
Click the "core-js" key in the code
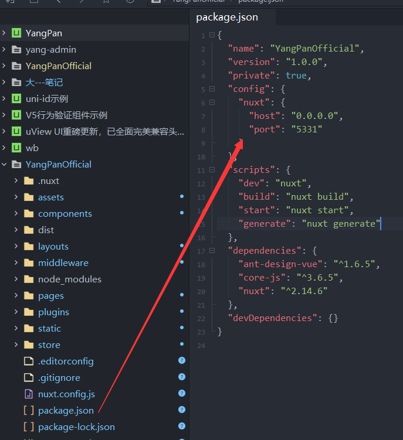(262, 278)
